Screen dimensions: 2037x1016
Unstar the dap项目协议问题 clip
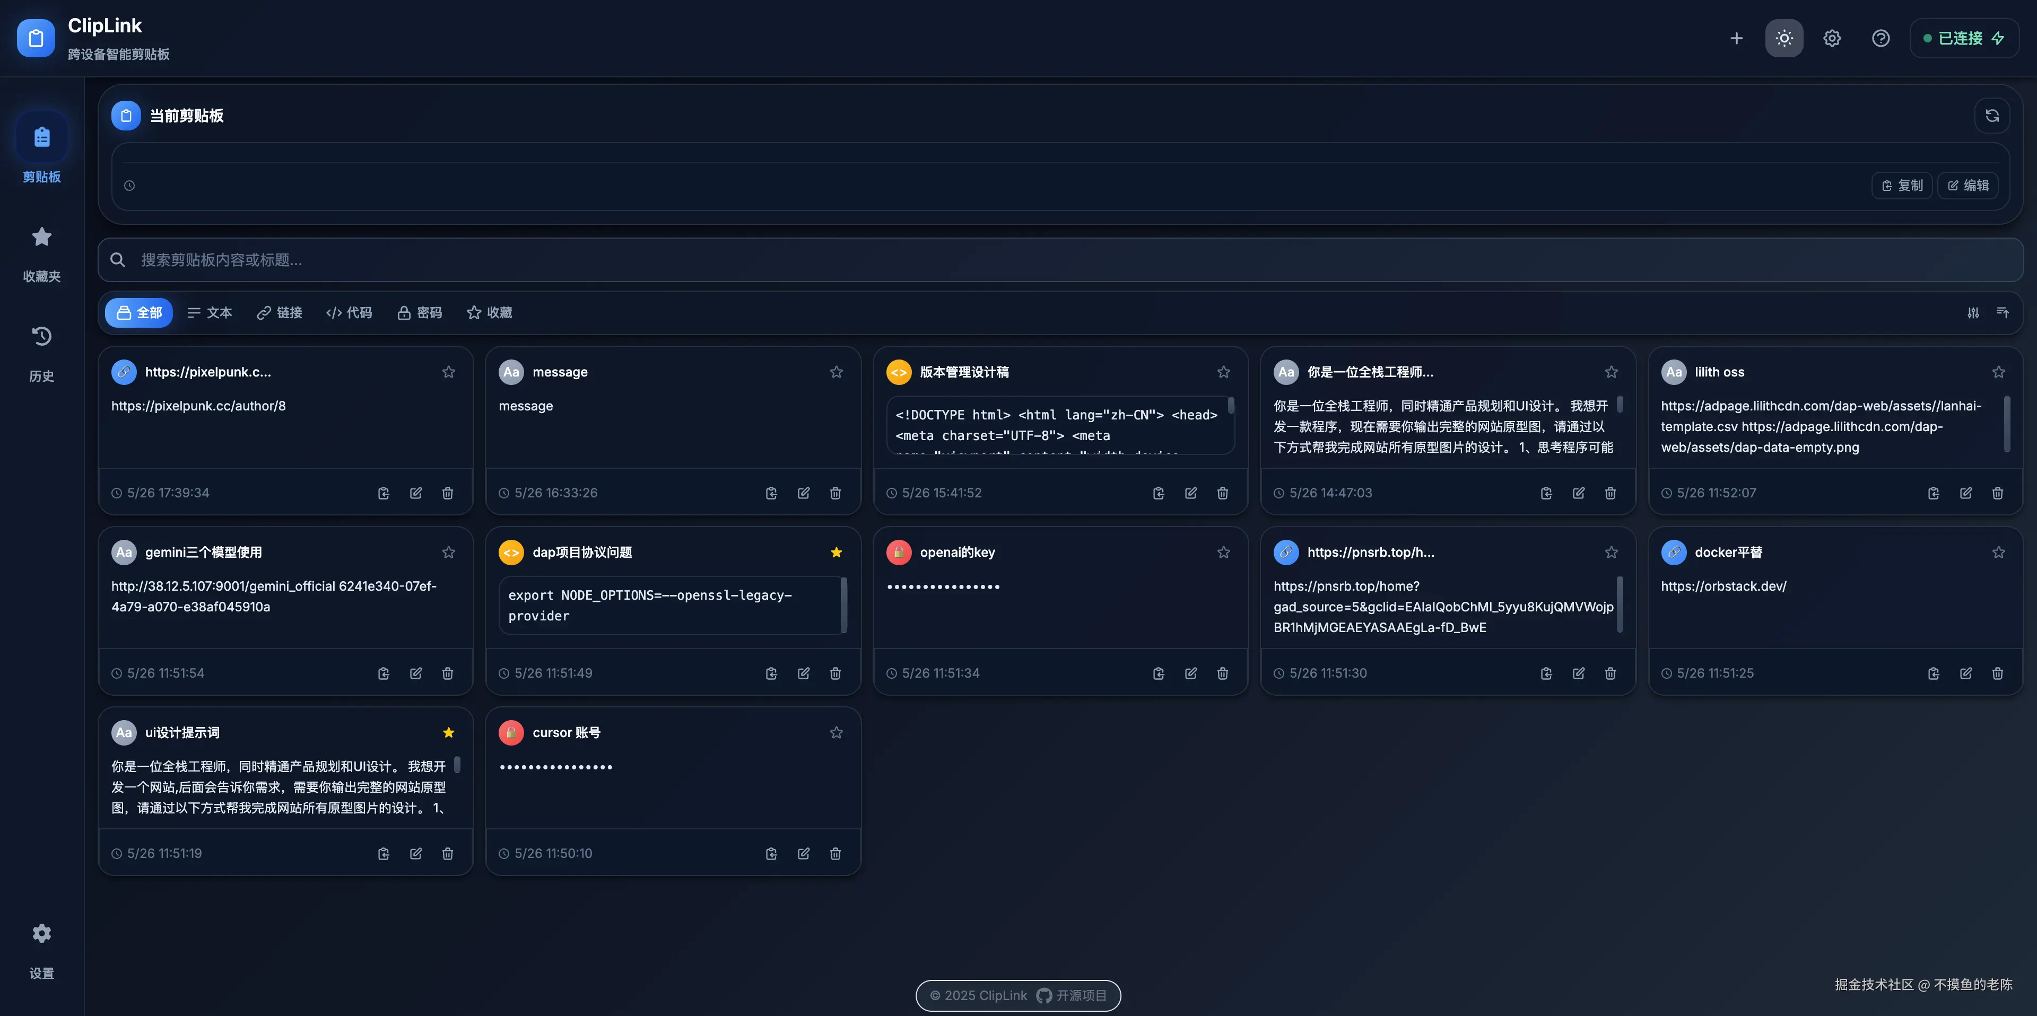tap(836, 552)
